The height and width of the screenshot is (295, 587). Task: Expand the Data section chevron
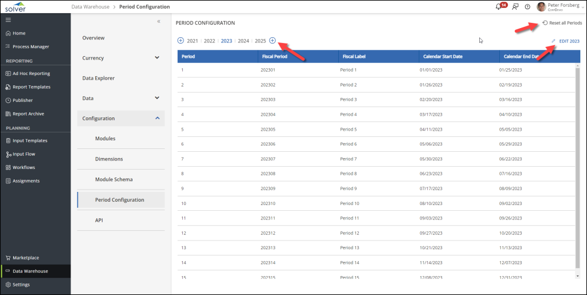pos(157,98)
